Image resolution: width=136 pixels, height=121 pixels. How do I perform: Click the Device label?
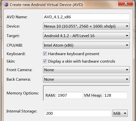pos(13,26)
